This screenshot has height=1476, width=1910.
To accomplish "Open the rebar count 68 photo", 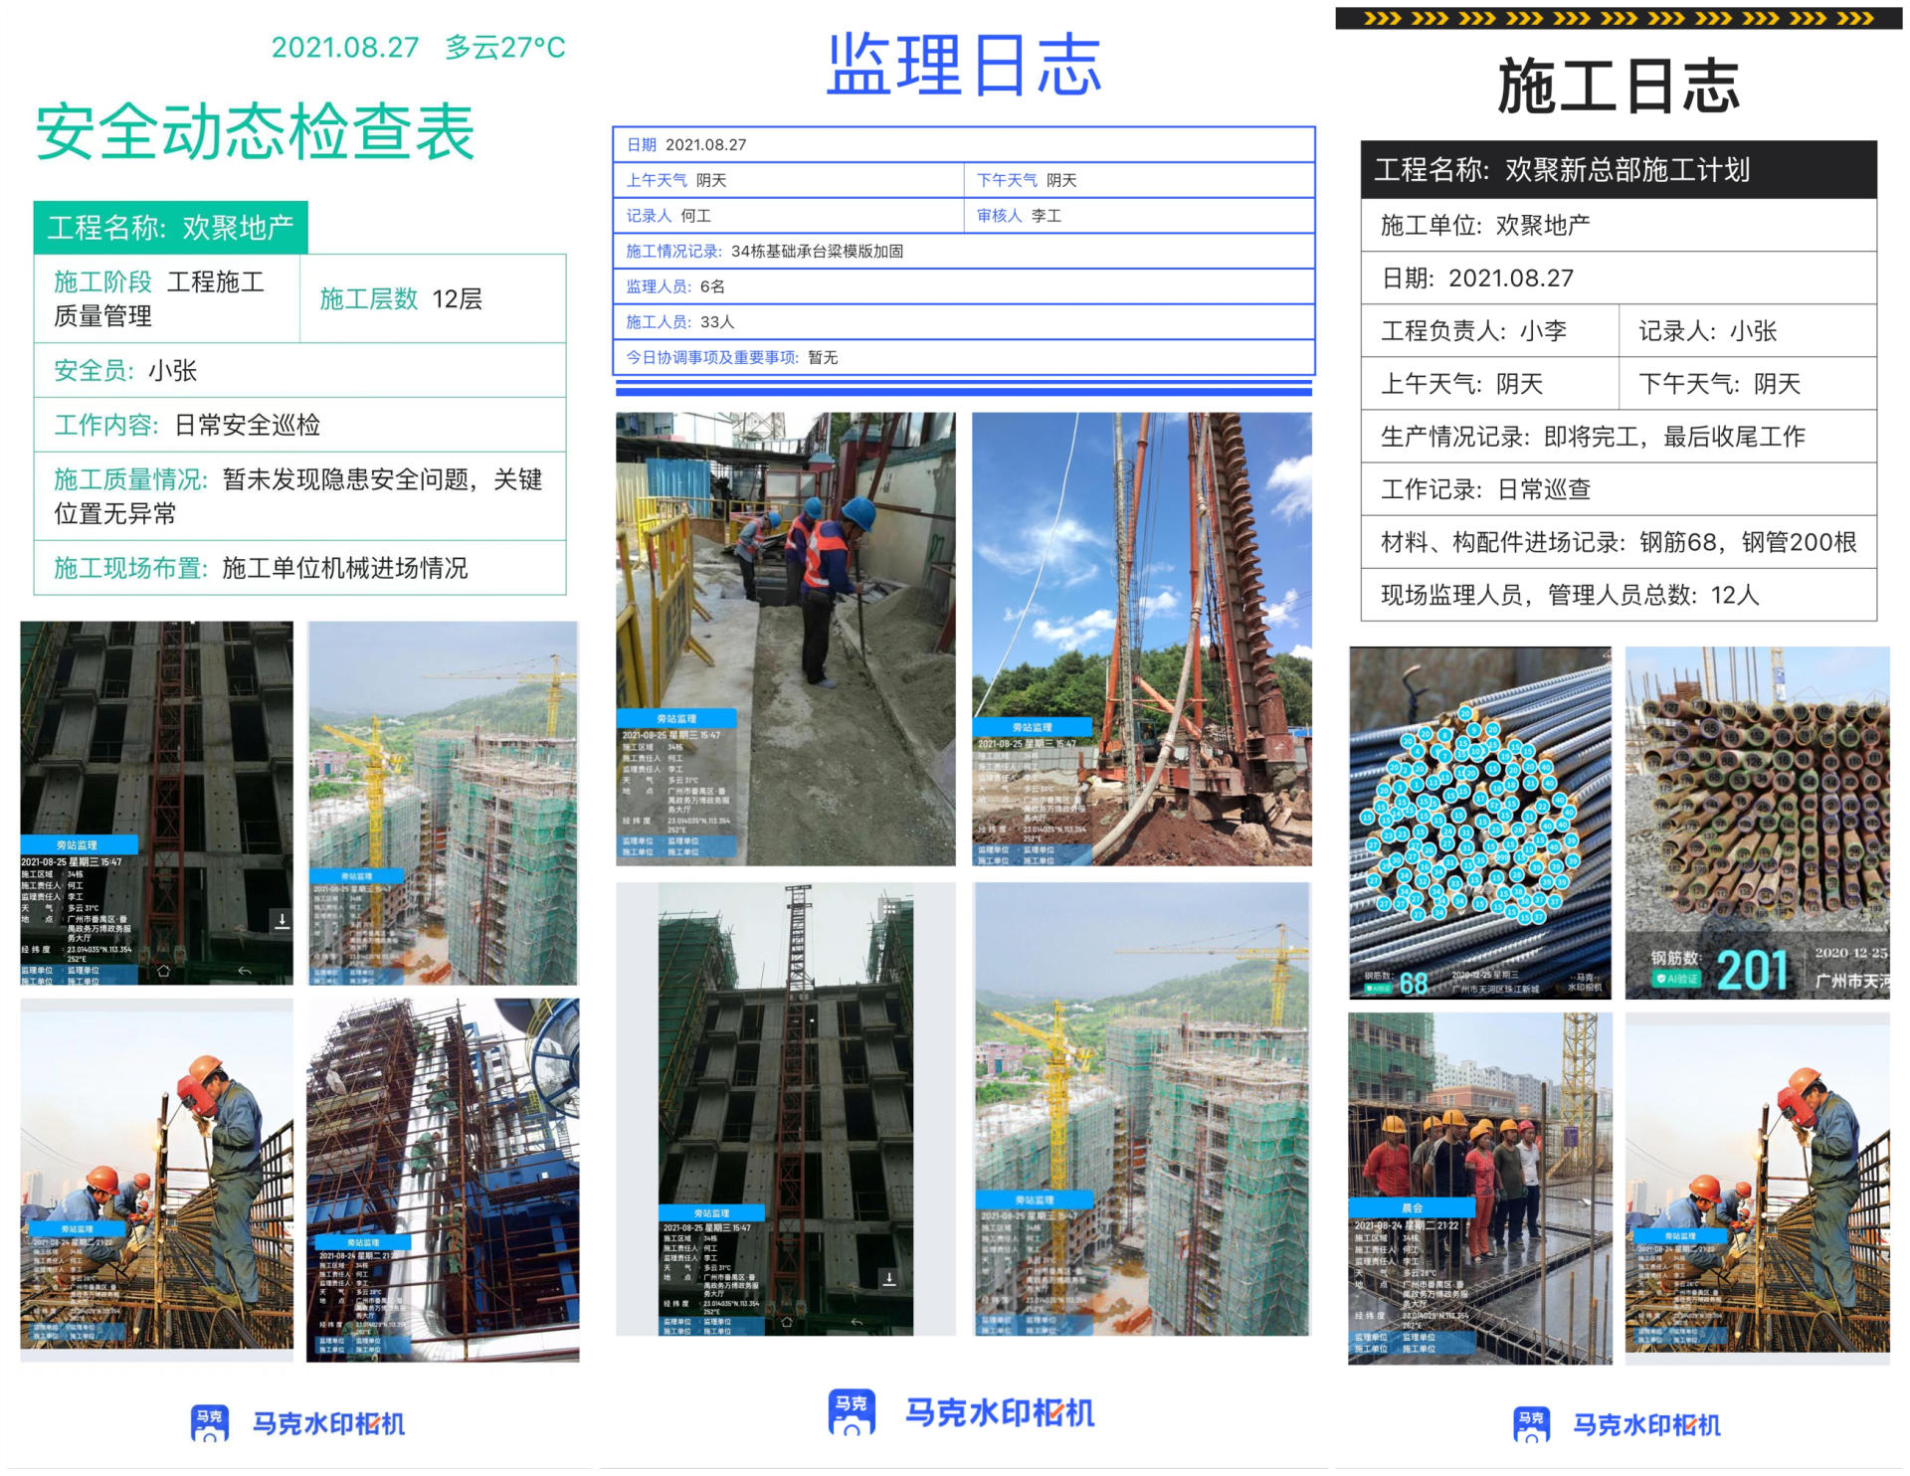I will (x=1479, y=822).
